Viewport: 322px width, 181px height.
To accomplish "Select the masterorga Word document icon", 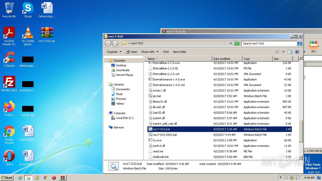I will click(28, 133).
